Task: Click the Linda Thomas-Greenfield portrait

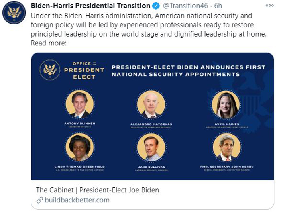Action: 79,147
